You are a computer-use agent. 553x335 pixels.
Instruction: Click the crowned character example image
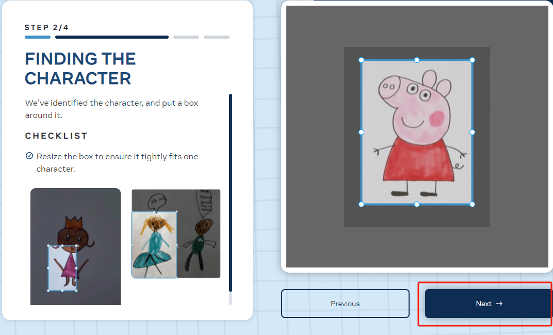(x=75, y=246)
